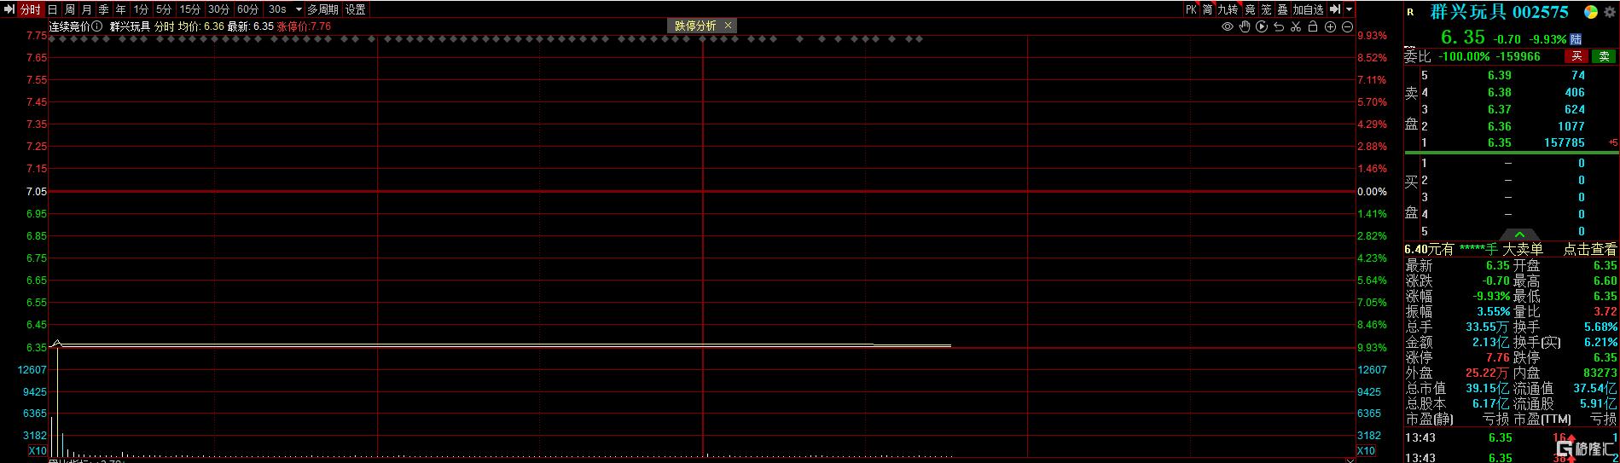
Task: Click the undo arrow icon
Action: point(1279,26)
